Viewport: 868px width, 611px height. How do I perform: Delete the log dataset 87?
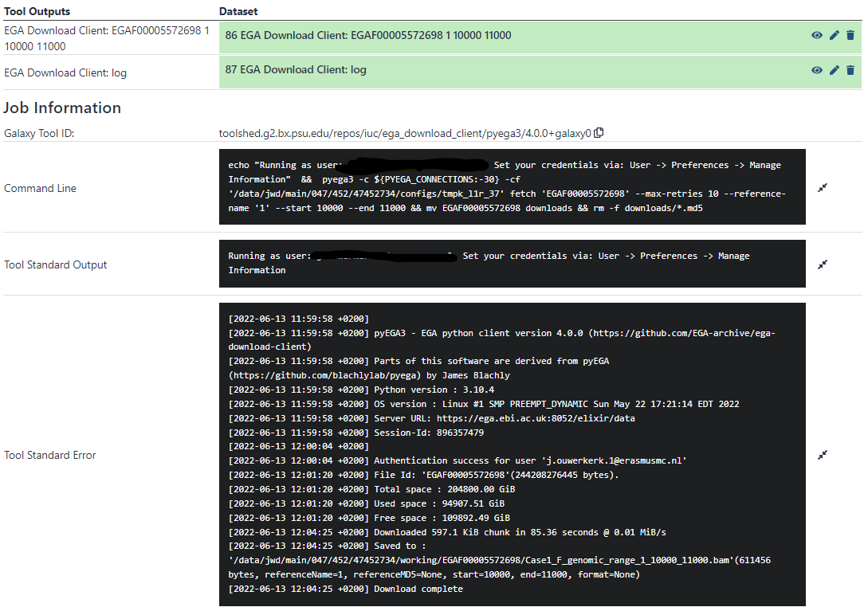pos(850,70)
